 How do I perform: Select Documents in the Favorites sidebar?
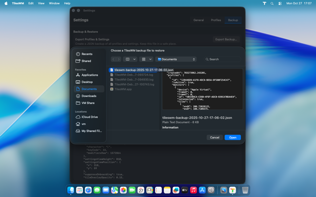point(89,89)
